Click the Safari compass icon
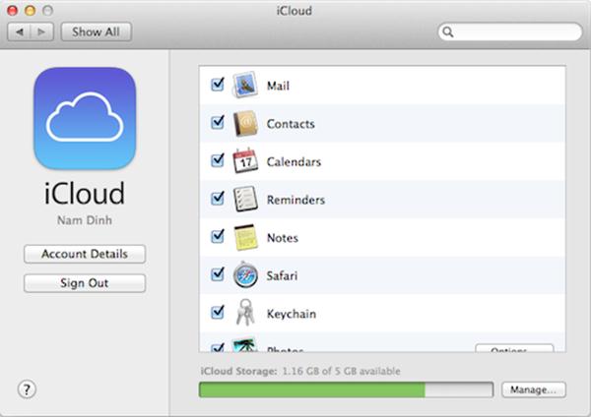The height and width of the screenshot is (417, 591). (245, 274)
